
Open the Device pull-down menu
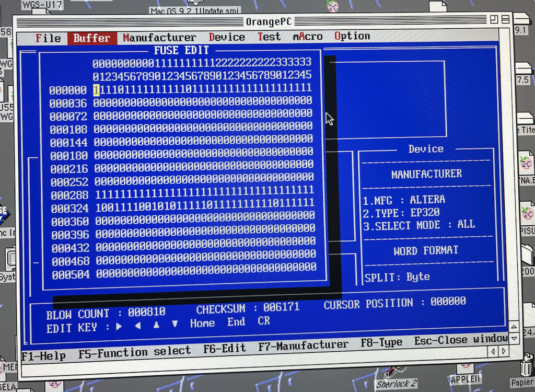(227, 37)
